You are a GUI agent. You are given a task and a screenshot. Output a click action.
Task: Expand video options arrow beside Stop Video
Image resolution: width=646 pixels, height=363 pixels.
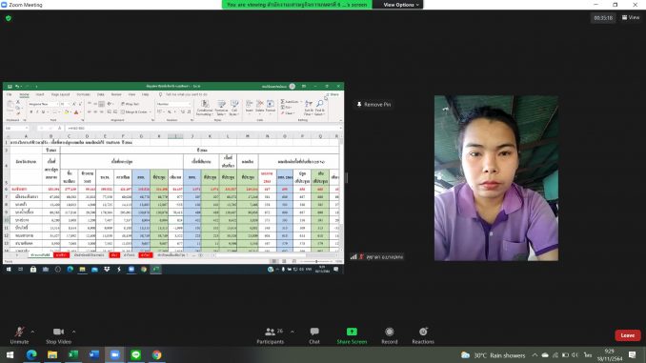pos(73,332)
